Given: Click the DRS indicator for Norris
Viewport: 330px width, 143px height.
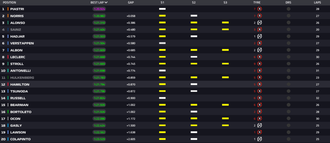Looking at the screenshot, I should (288, 16).
